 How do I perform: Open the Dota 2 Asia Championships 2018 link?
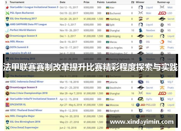coord(29,93)
